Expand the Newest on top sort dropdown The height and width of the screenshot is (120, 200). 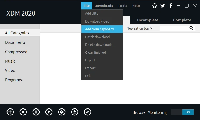(140, 28)
